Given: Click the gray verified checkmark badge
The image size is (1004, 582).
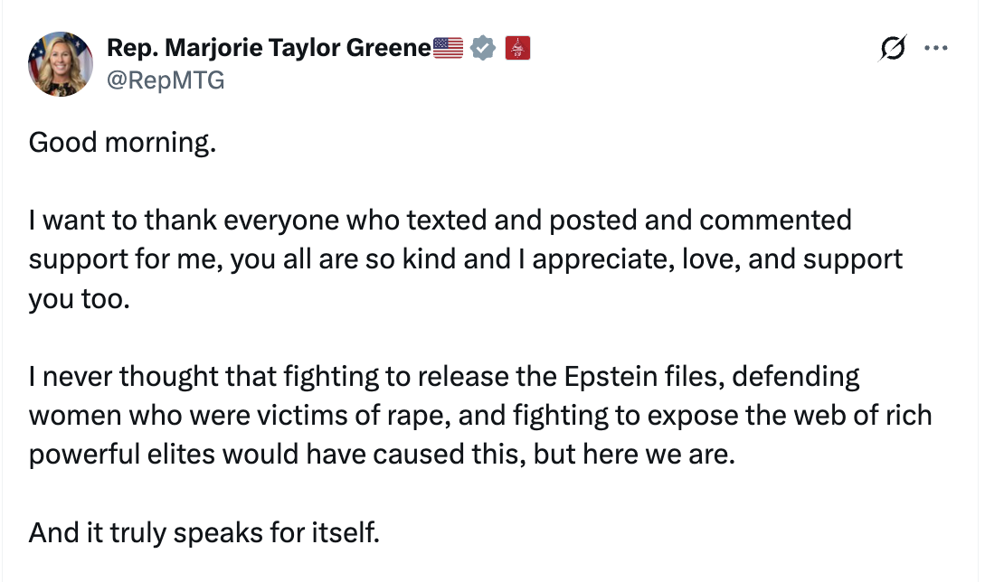Looking at the screenshot, I should pos(485,48).
